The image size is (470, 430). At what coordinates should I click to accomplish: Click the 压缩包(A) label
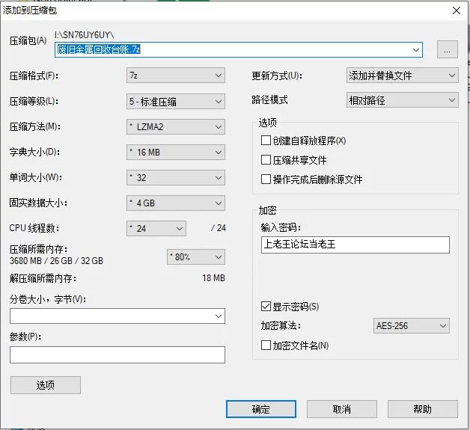28,40
